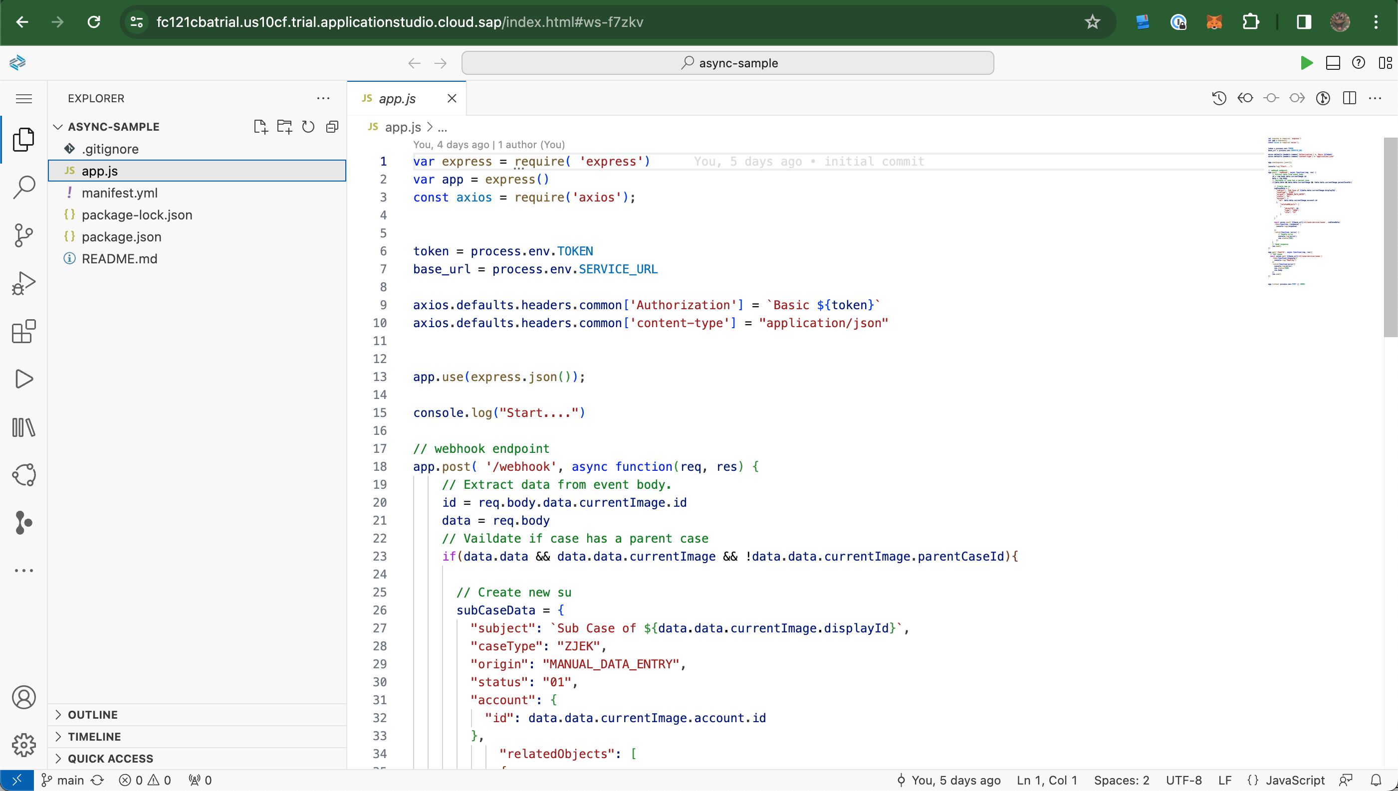Collapse all folders in Explorer
The width and height of the screenshot is (1398, 791).
[x=332, y=127]
